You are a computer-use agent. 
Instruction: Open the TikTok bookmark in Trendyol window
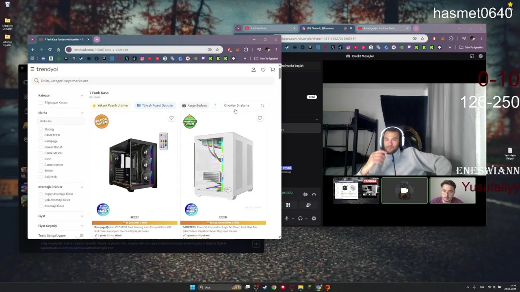coord(134,58)
